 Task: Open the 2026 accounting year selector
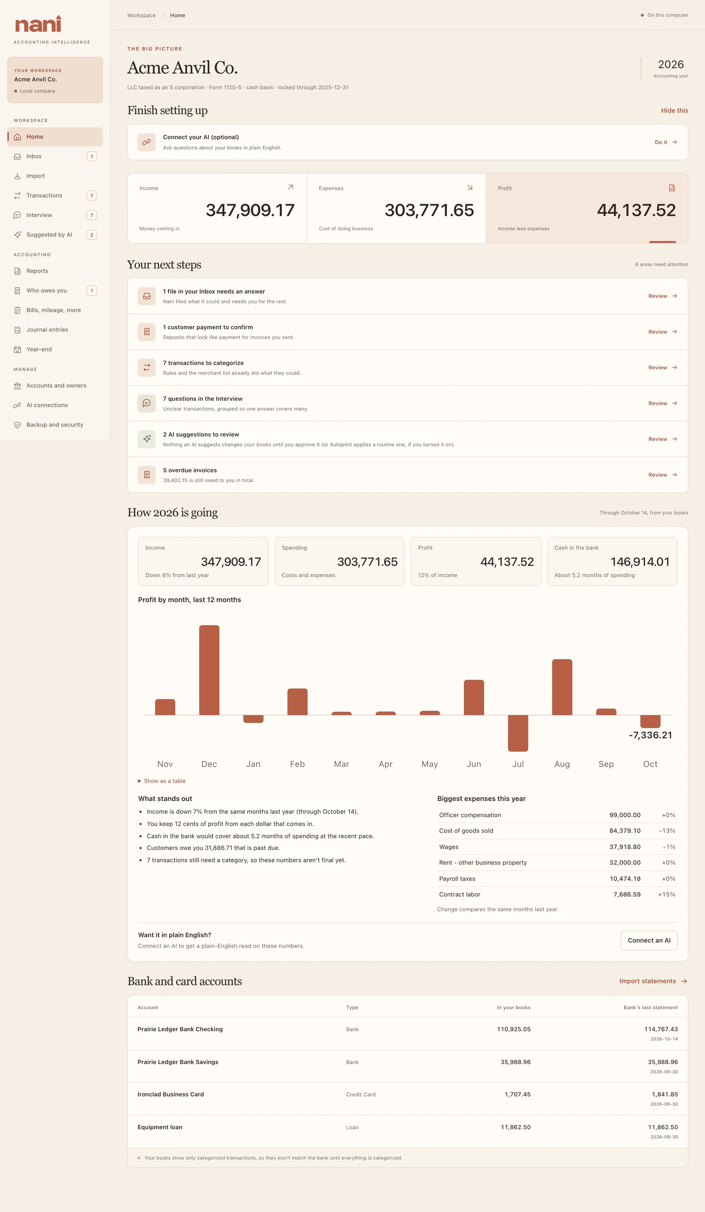[x=670, y=68]
